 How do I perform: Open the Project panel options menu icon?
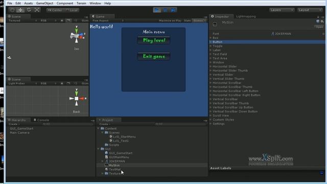[205, 121]
